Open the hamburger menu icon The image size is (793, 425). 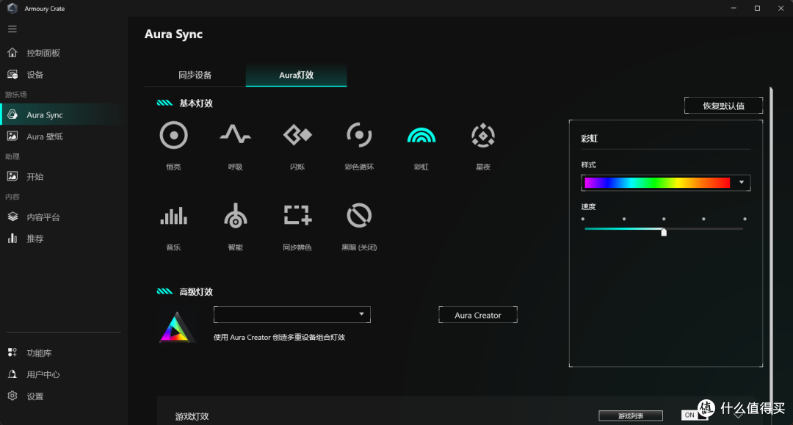[12, 29]
